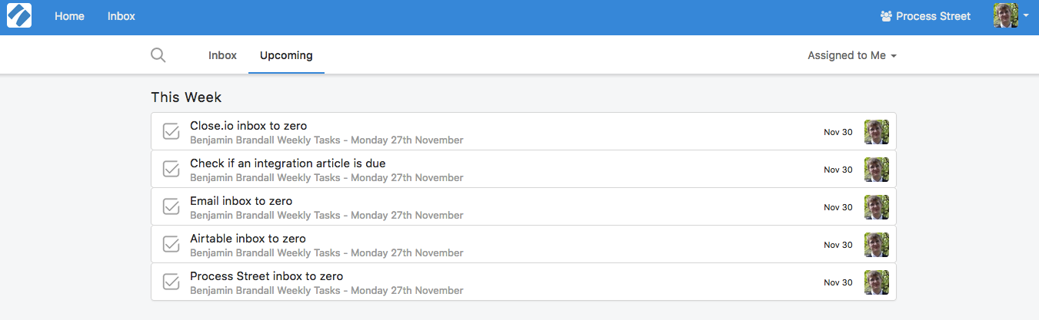This screenshot has width=1039, height=320.
Task: Open the integration article task title
Action: [288, 163]
